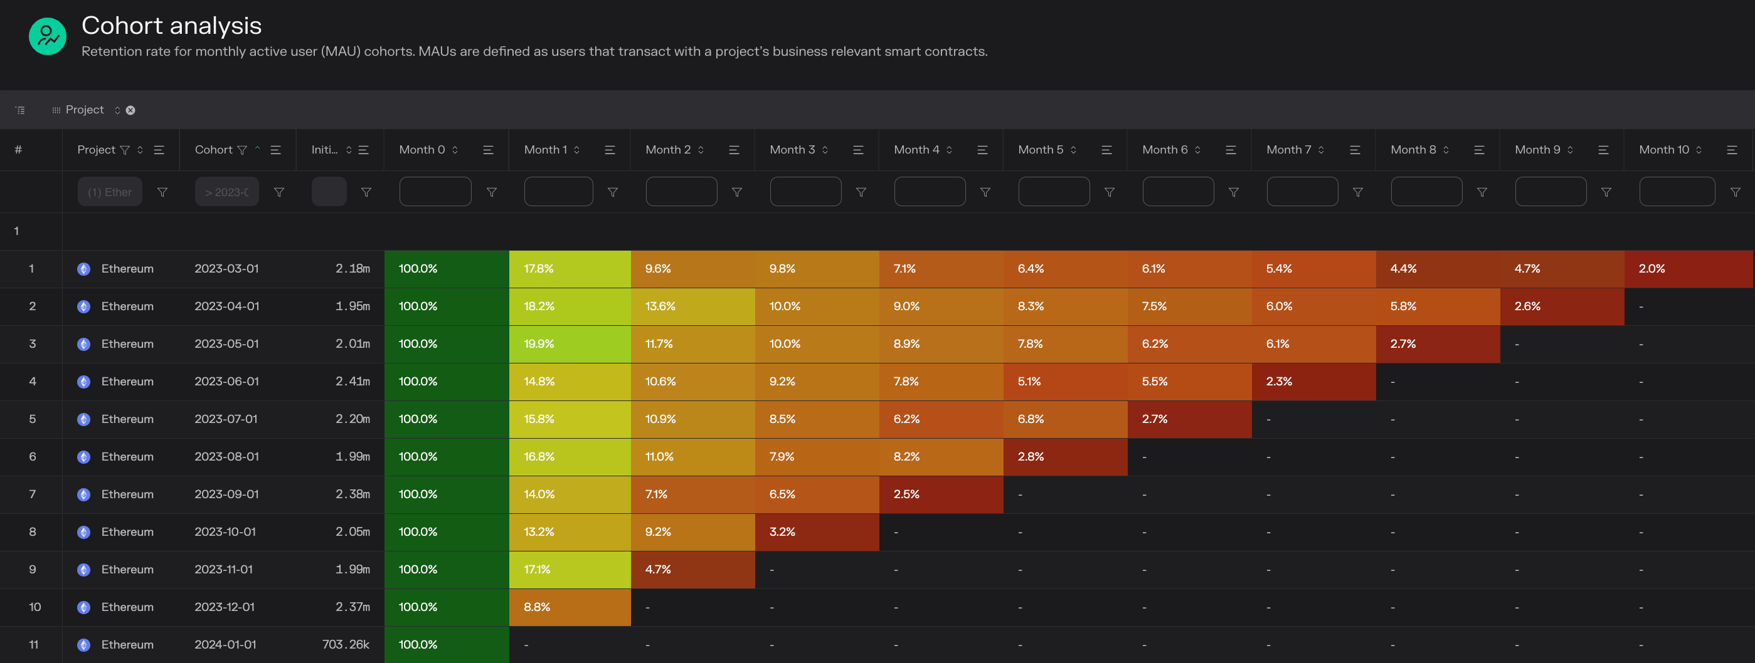The width and height of the screenshot is (1755, 663).
Task: Sort the Initi... column using its arrows
Action: point(349,150)
